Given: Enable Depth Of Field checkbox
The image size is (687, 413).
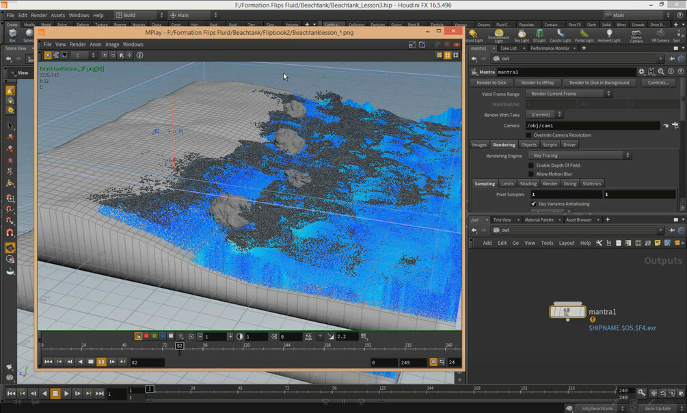Looking at the screenshot, I should (531, 165).
